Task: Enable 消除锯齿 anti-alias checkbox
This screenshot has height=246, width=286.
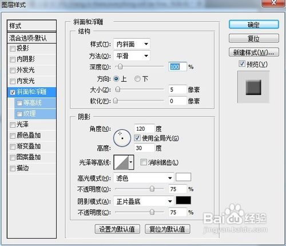Action: pyautogui.click(x=143, y=162)
